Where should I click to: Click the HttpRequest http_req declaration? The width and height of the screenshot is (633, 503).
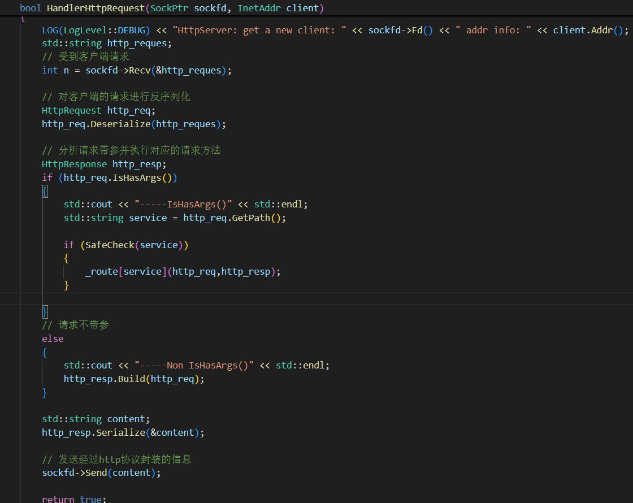click(98, 111)
